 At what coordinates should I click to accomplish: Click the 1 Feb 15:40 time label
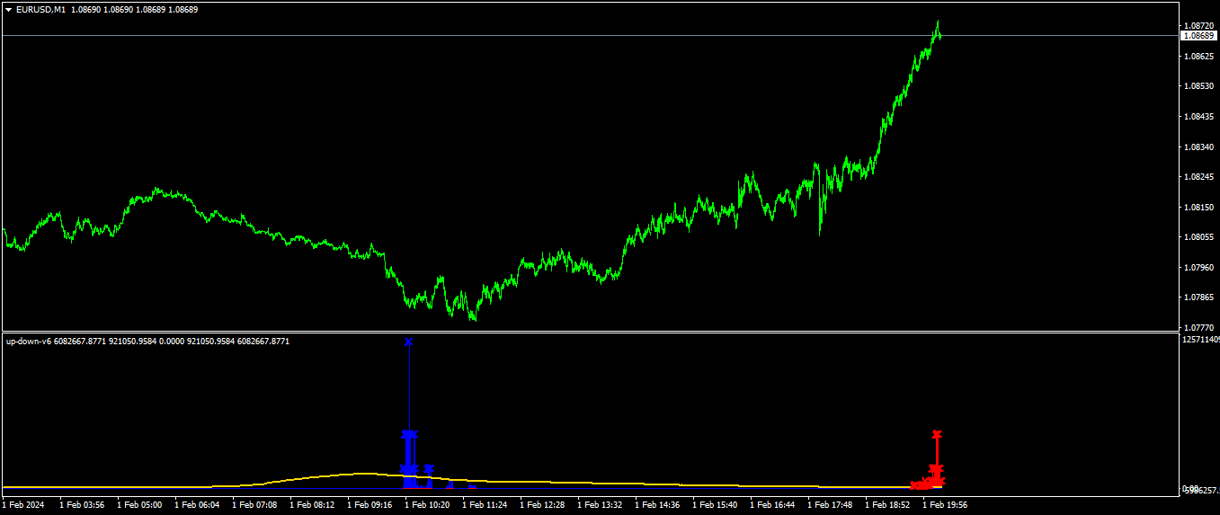pyautogui.click(x=715, y=505)
